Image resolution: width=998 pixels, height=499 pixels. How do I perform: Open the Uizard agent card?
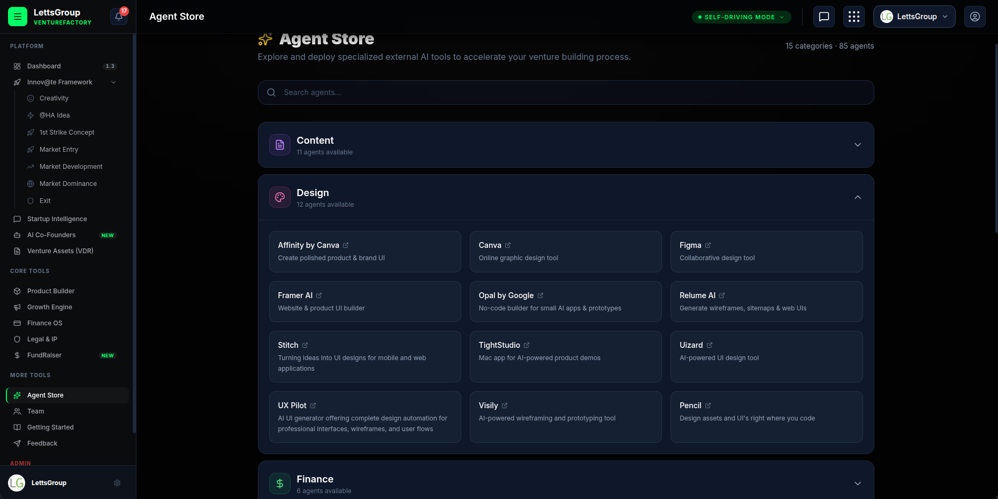pyautogui.click(x=766, y=356)
